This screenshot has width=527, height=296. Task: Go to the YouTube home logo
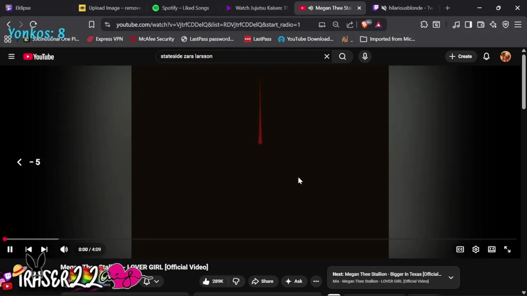38,57
